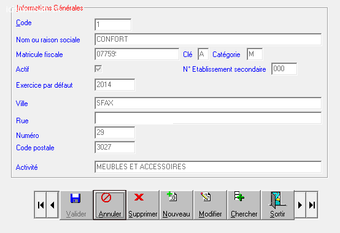The width and height of the screenshot is (340, 233).
Task: Create a new record with Nouveau
Action: click(x=176, y=205)
